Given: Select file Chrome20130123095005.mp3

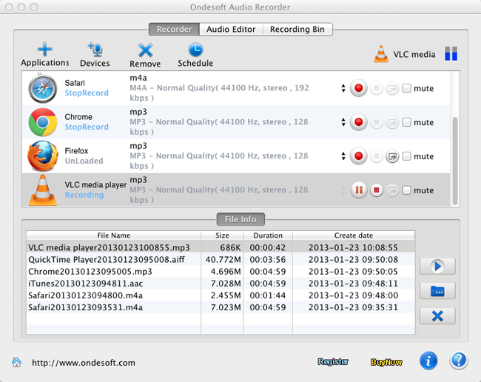Looking at the screenshot, I should [90, 272].
